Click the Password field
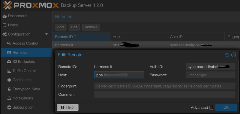The width and height of the screenshot is (240, 114). (211, 75)
